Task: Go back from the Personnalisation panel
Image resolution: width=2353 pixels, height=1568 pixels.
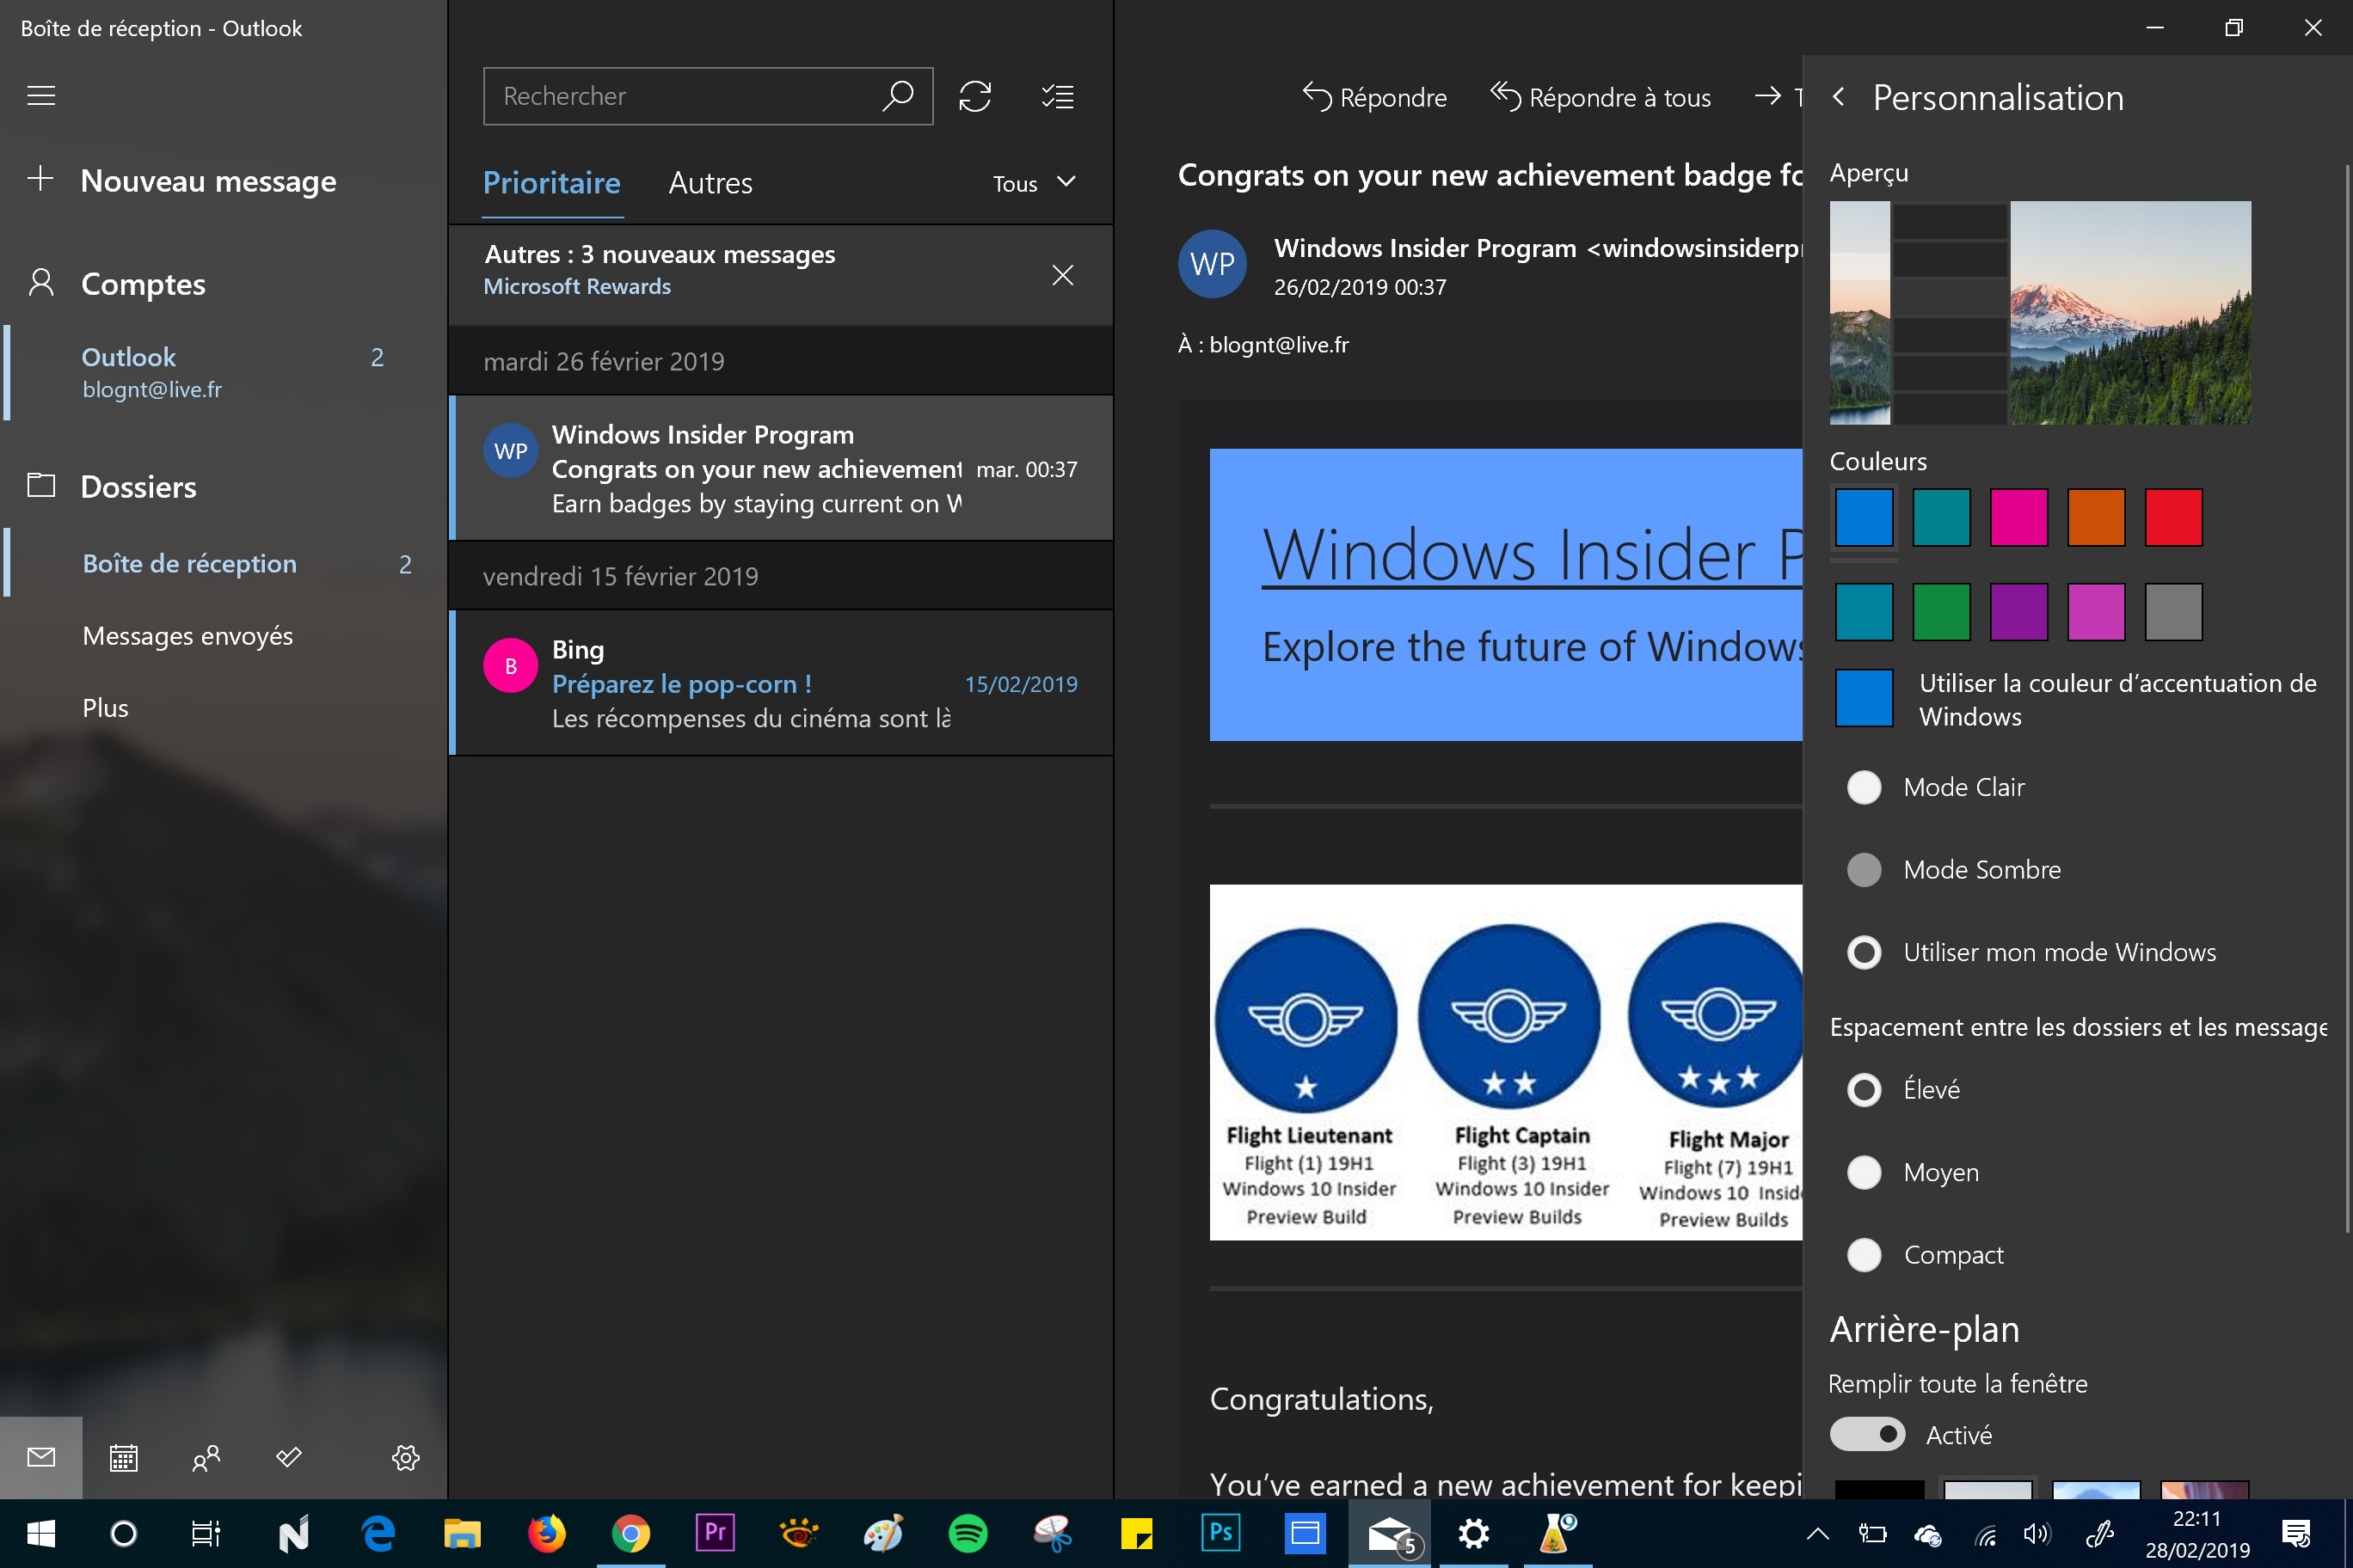Action: coord(1838,97)
